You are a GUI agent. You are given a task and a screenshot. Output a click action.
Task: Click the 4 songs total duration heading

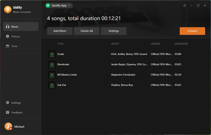click(84, 18)
